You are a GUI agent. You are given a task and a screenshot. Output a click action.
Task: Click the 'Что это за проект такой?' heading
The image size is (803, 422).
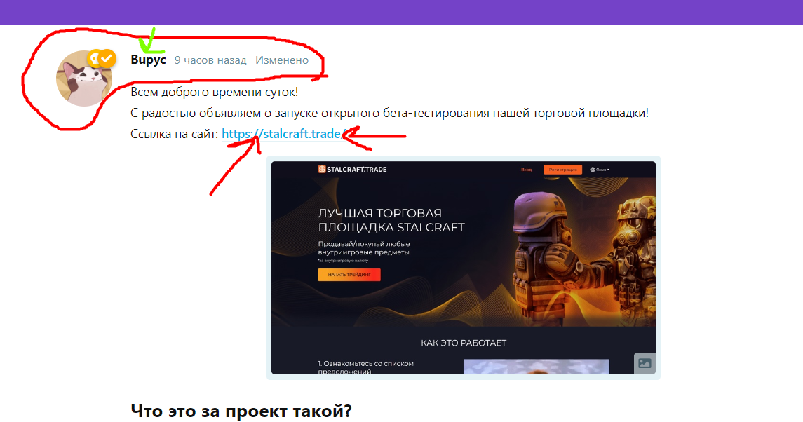pos(241,411)
